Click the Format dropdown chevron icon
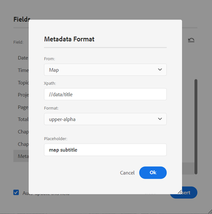The image size is (212, 214). pos(160,119)
